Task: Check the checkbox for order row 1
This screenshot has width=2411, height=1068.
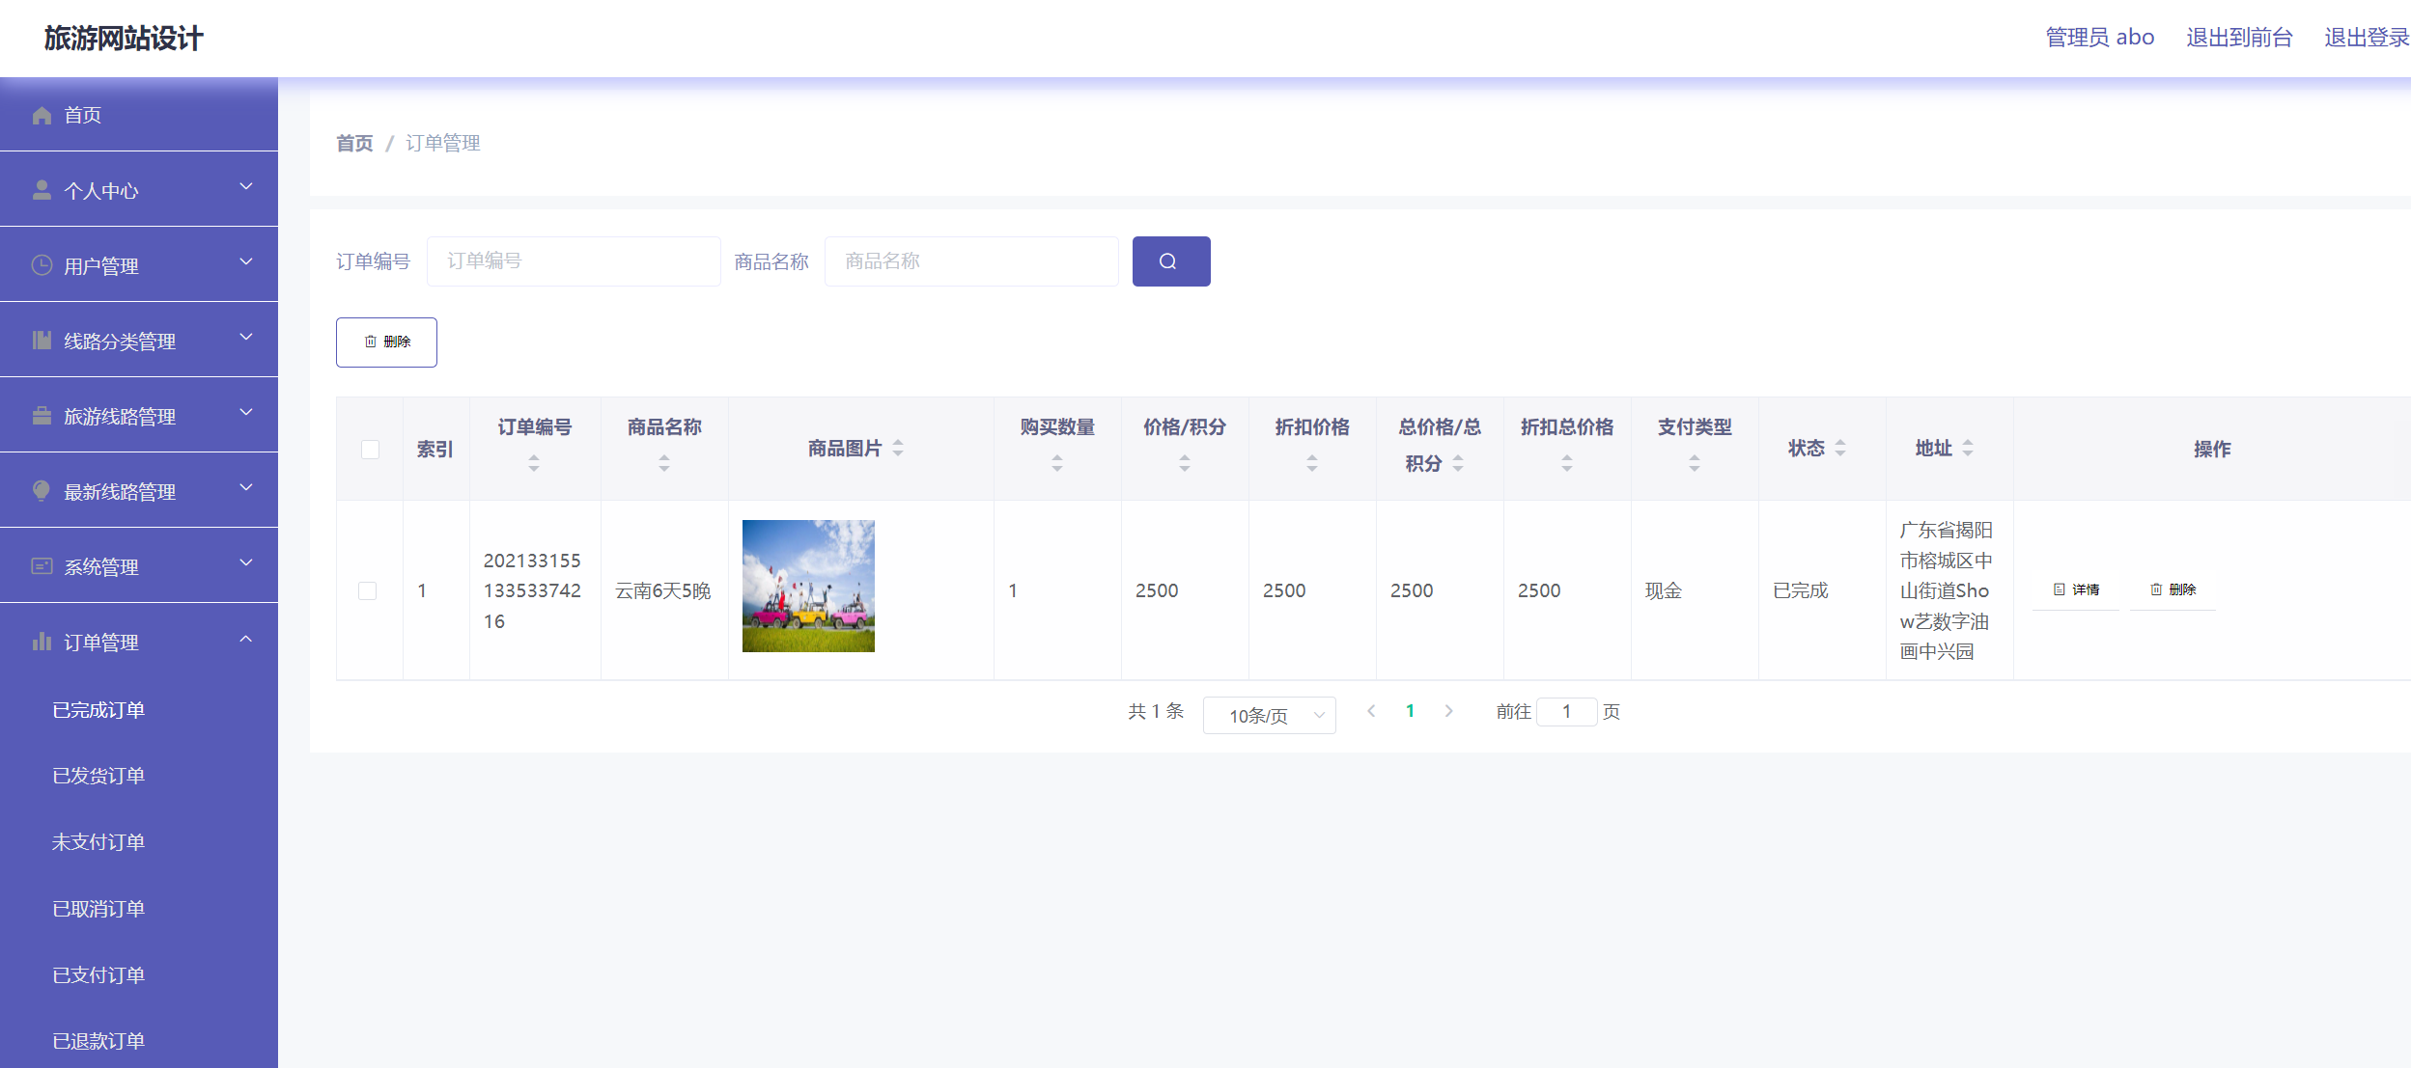Action: [370, 590]
